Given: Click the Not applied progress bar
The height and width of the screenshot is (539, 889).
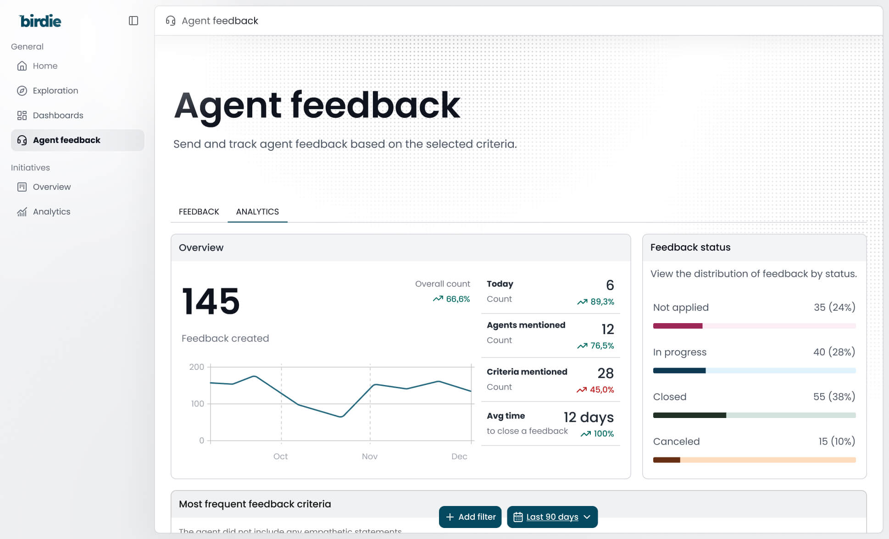Looking at the screenshot, I should point(754,326).
